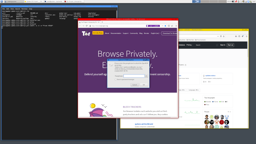Open a new tab in Tor Browser
The width and height of the screenshot is (256, 144).
pos(102,22)
